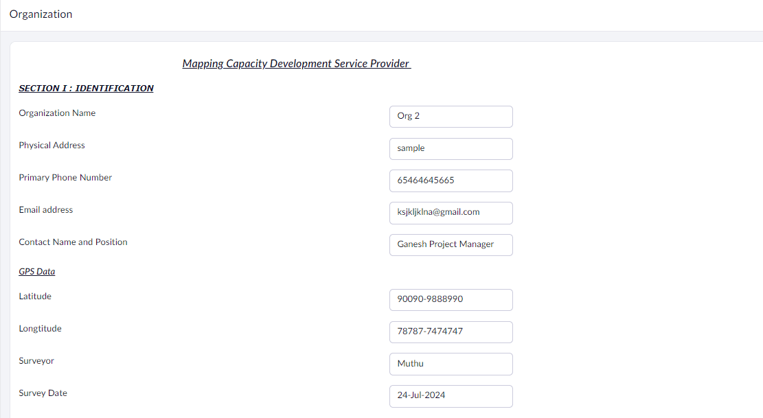
Task: Focus the Longtitude input field
Action: [x=451, y=332]
